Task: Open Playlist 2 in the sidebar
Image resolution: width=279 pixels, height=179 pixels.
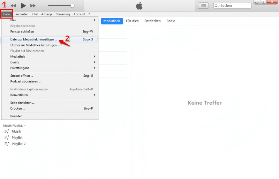Action: point(18,144)
